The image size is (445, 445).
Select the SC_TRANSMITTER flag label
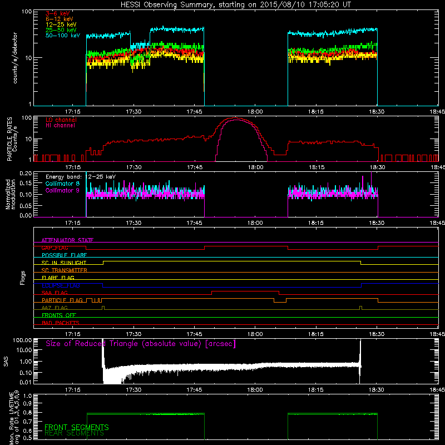click(x=64, y=270)
